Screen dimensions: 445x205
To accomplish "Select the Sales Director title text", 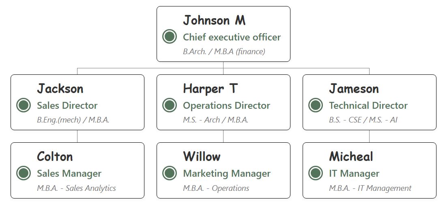I will point(67,106).
